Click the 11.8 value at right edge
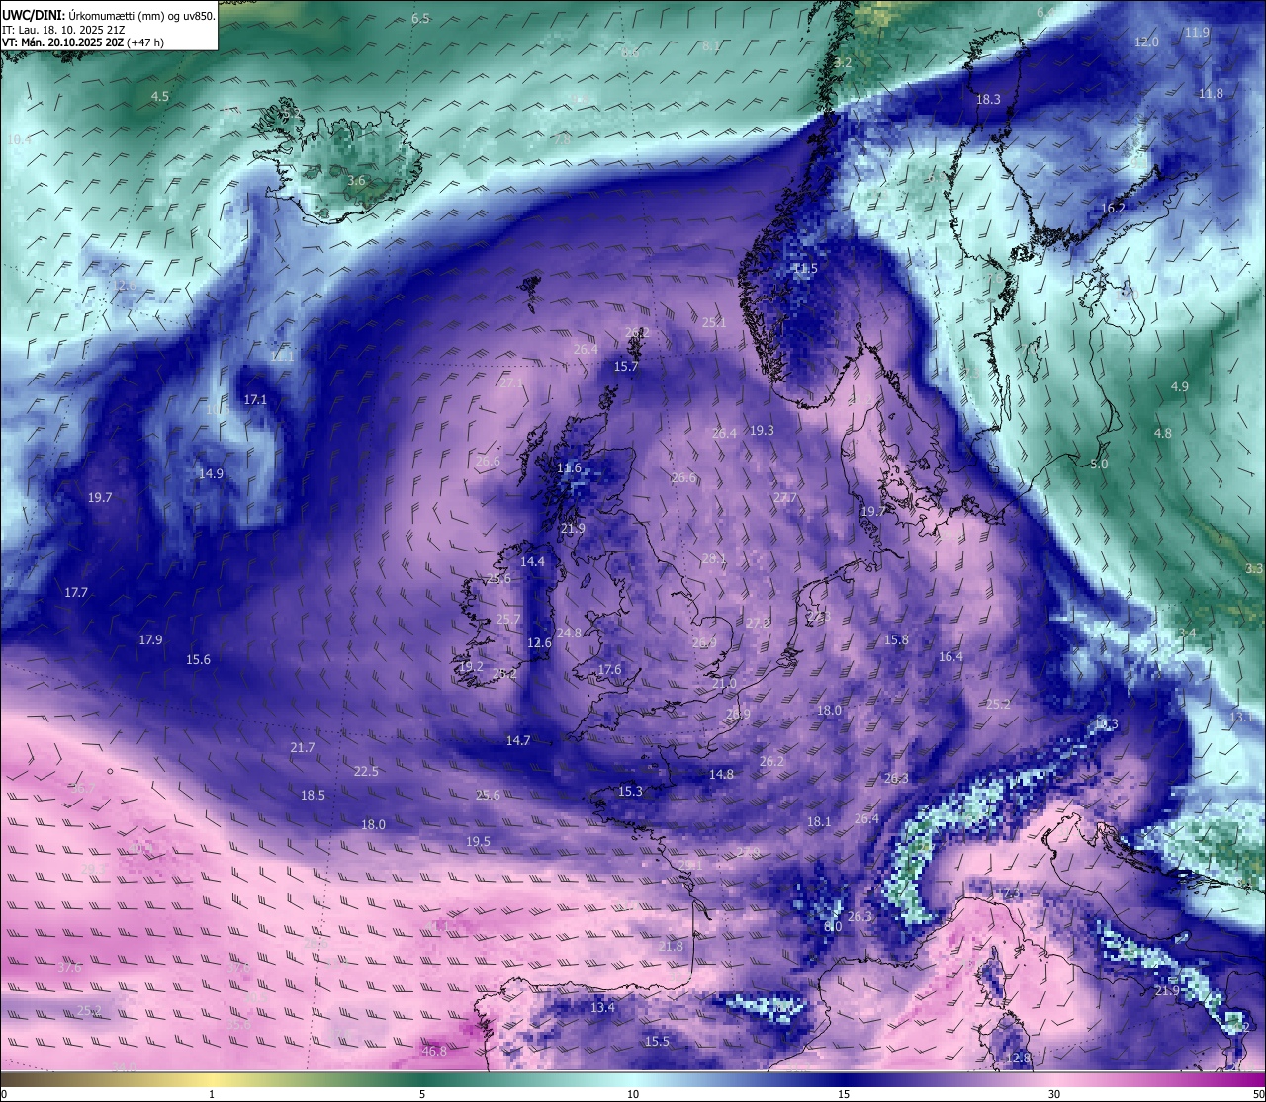The width and height of the screenshot is (1266, 1102). [1211, 93]
